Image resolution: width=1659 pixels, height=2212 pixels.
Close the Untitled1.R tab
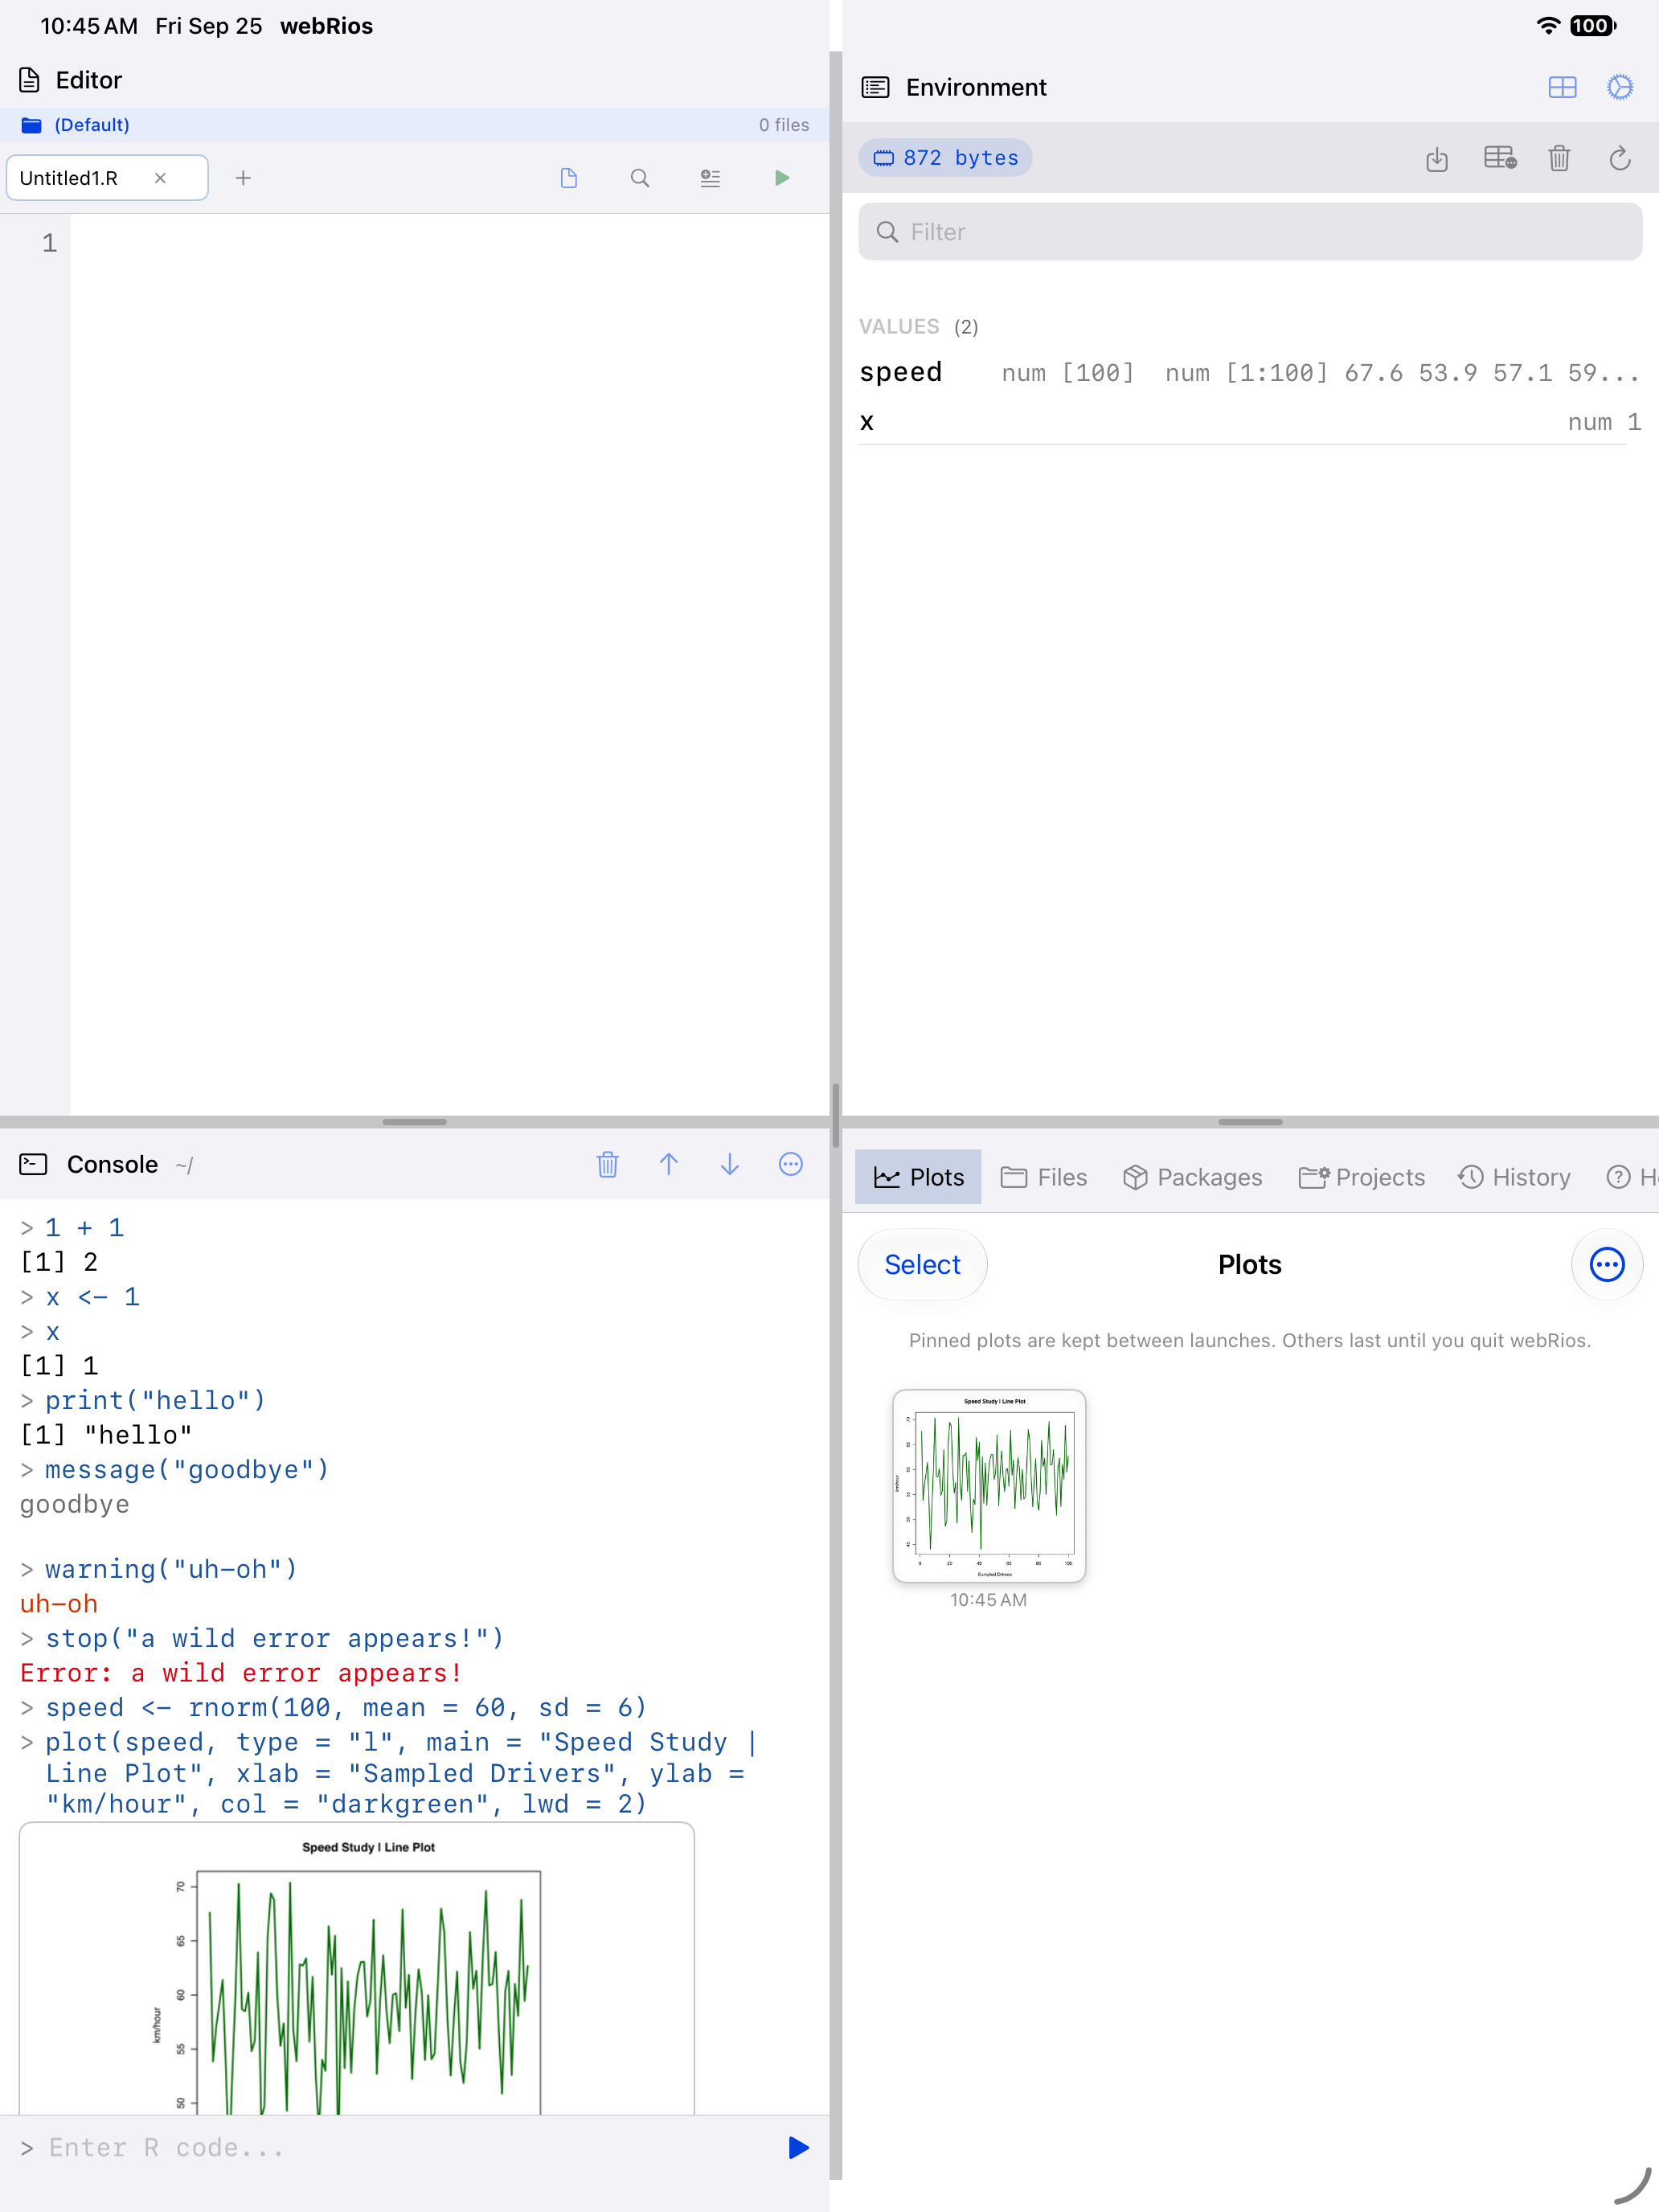click(160, 178)
